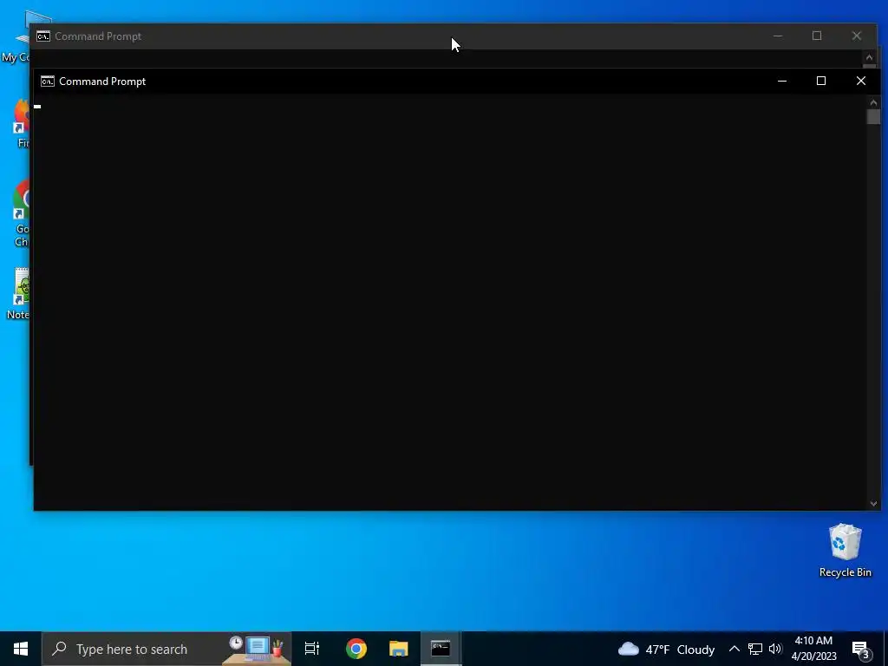Click the 4/20/2023 date in the tray

point(813,656)
